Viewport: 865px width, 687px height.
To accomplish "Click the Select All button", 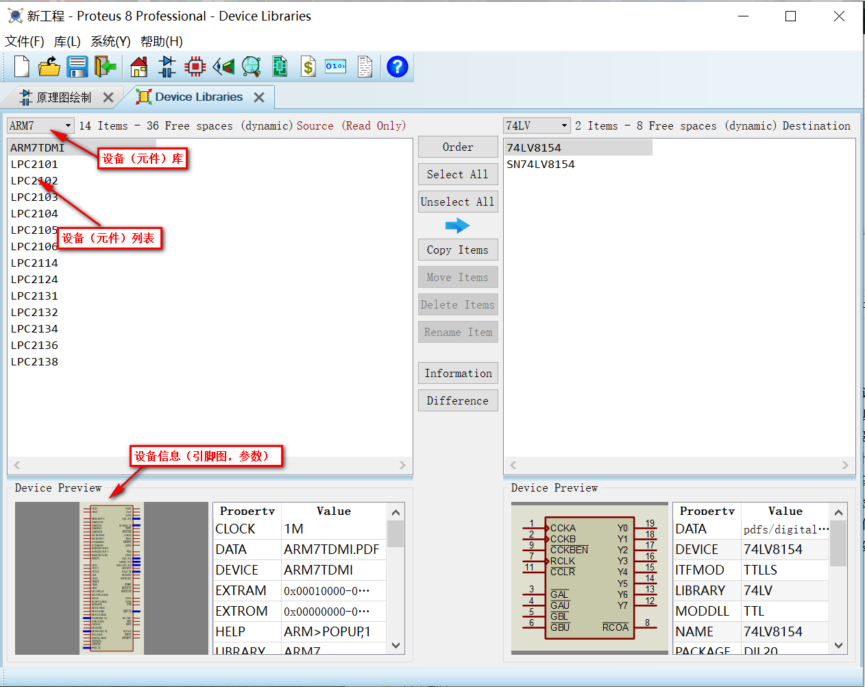I will coord(458,174).
